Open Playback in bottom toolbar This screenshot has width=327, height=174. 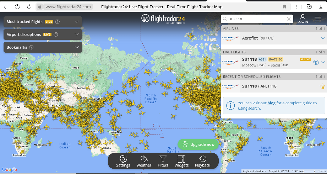pyautogui.click(x=202, y=161)
